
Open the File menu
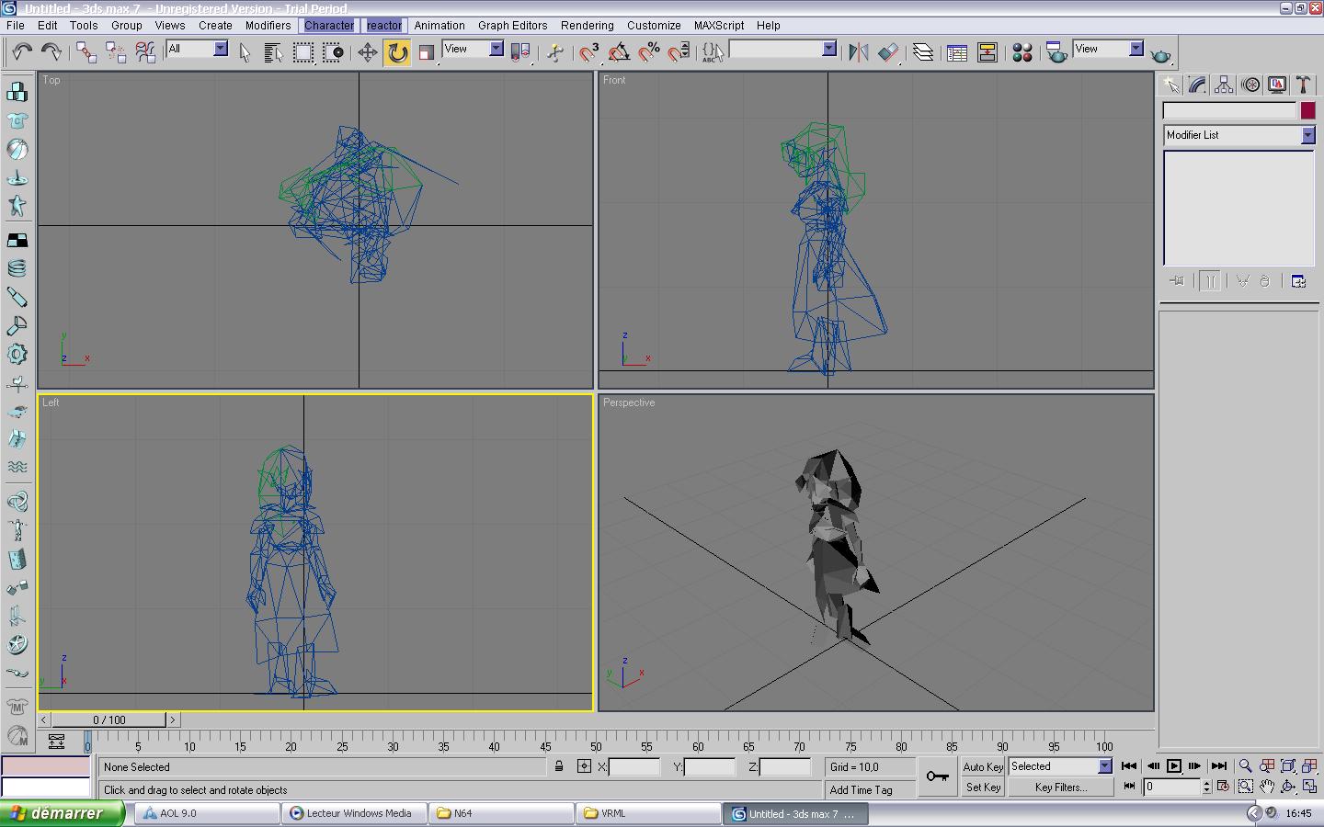[16, 26]
